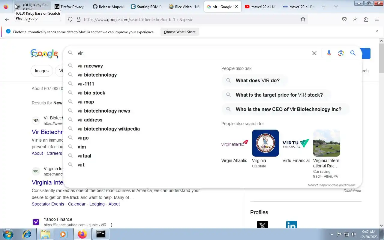The width and height of the screenshot is (384, 240).
Task: Choose suggestion vir map
Action: [86, 102]
